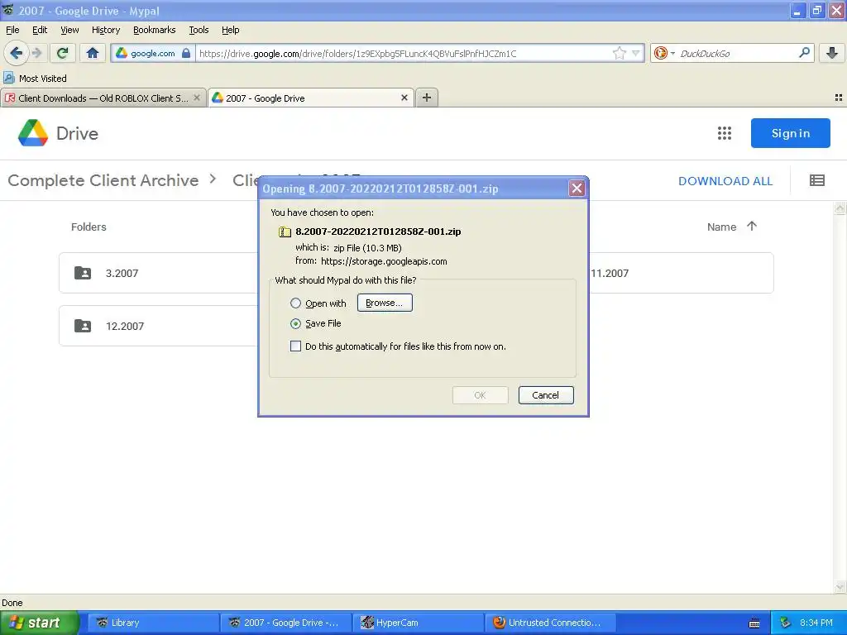847x635 pixels.
Task: Open the View menu
Action: tap(69, 30)
